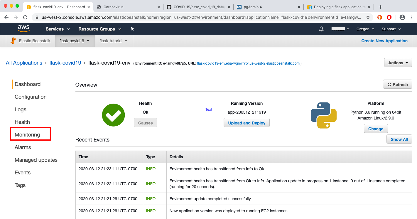Click the Causes button
The height and width of the screenshot is (219, 417).
click(146, 123)
